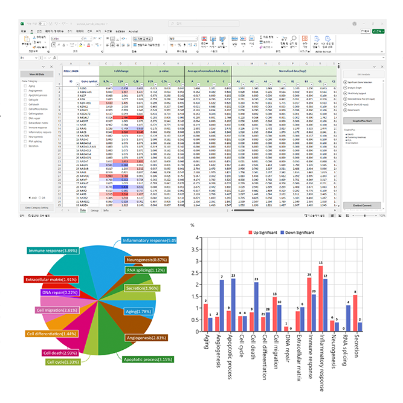Image resolution: width=403 pixels, height=403 pixels.
Task: Check the DNA repair checkbox
Action: click(25, 118)
